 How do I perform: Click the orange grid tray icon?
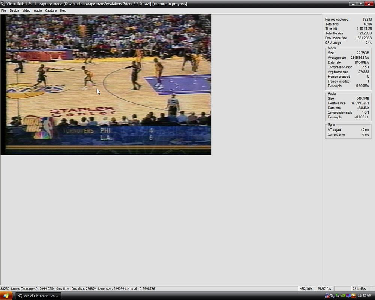354,296
